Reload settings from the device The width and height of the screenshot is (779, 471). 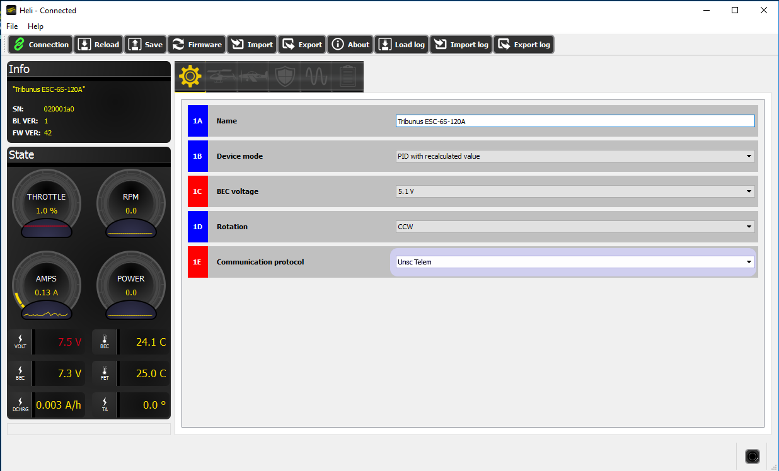[x=98, y=45]
